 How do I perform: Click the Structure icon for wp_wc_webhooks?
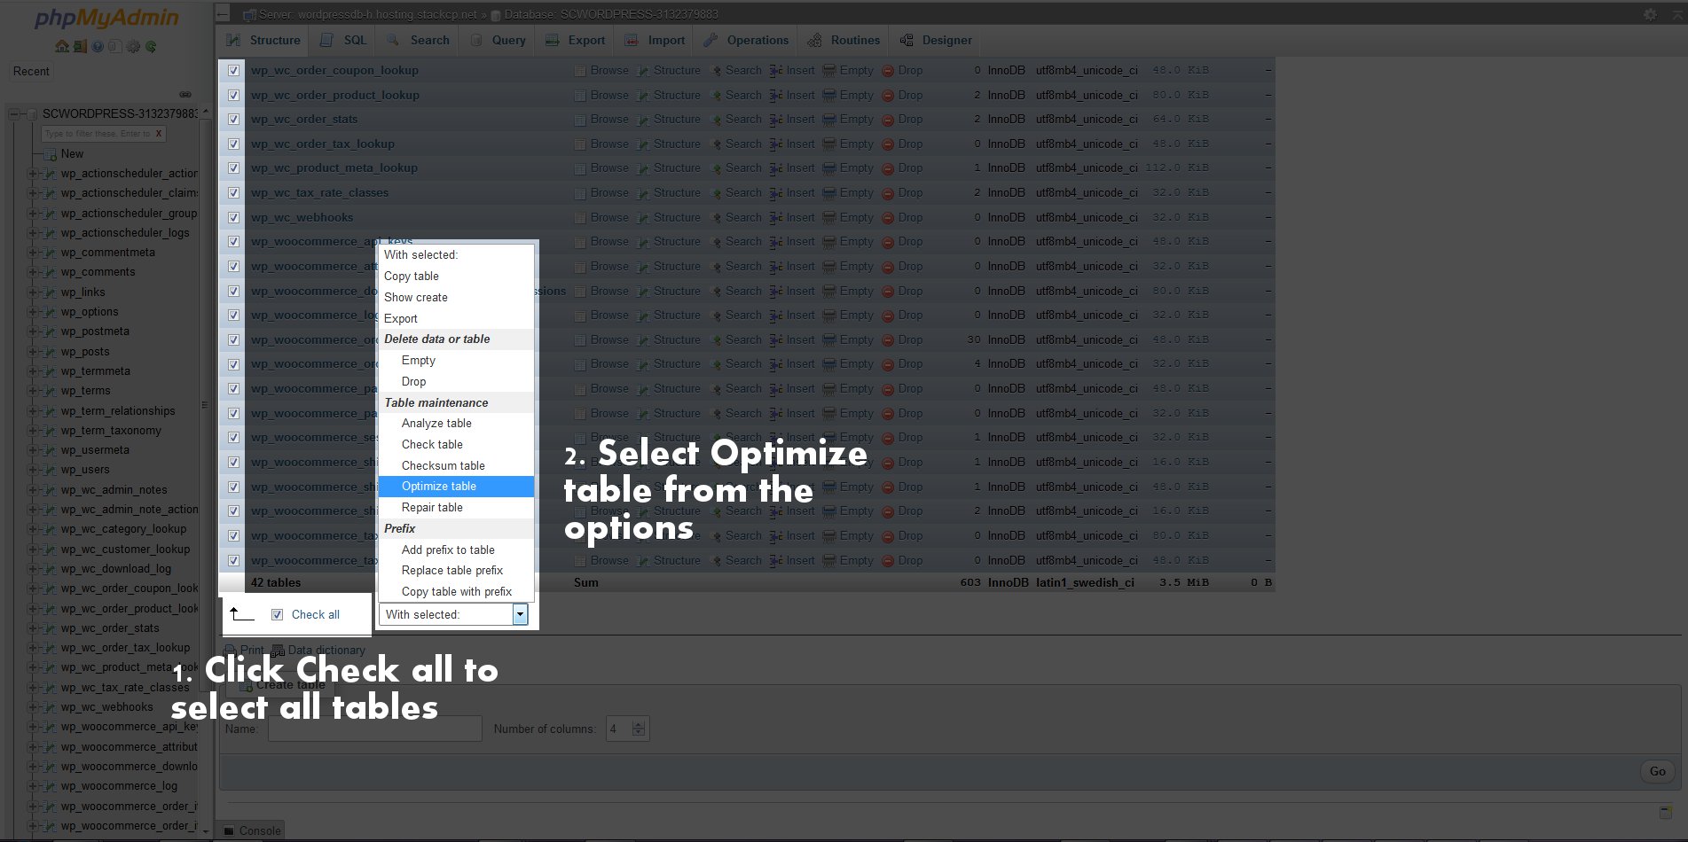644,218
